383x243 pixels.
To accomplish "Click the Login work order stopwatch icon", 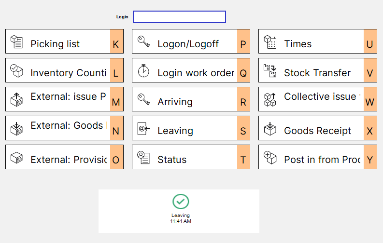I will 143,71.
